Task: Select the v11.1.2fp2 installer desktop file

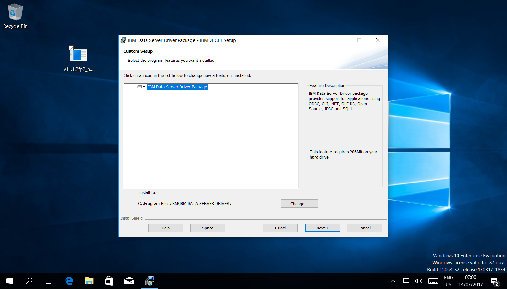Action: click(78, 59)
